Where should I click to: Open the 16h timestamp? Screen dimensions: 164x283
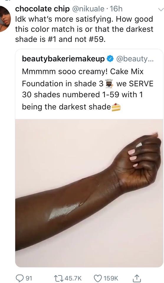116,9
